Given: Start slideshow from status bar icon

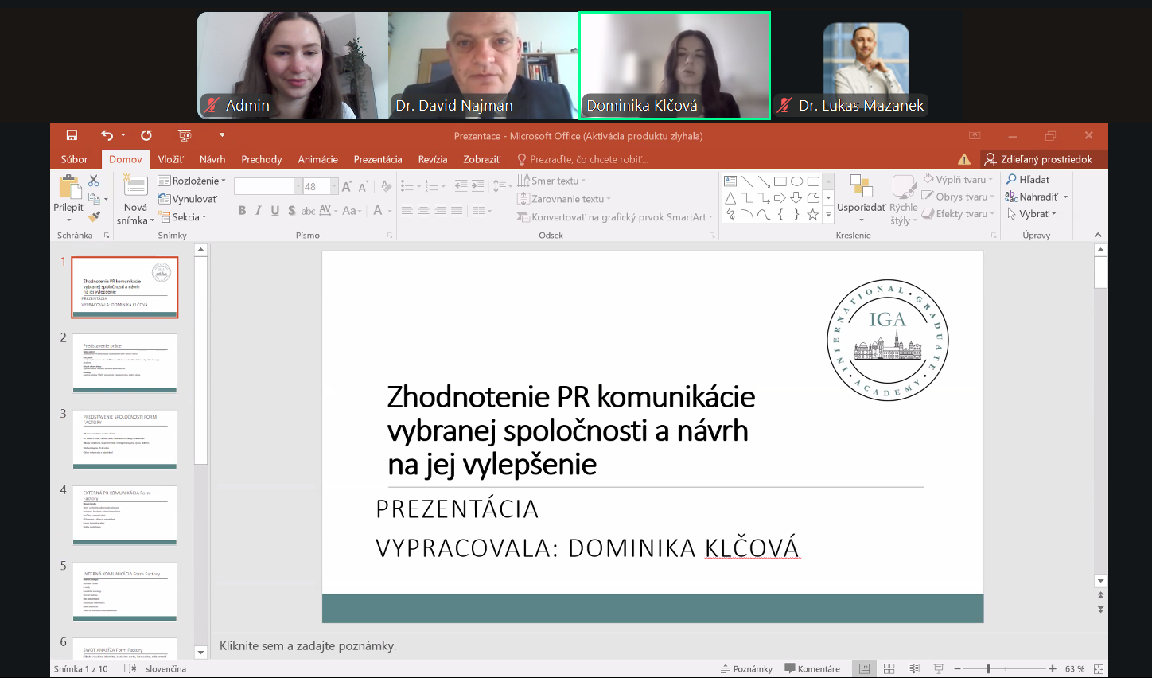Looking at the screenshot, I should [x=938, y=668].
